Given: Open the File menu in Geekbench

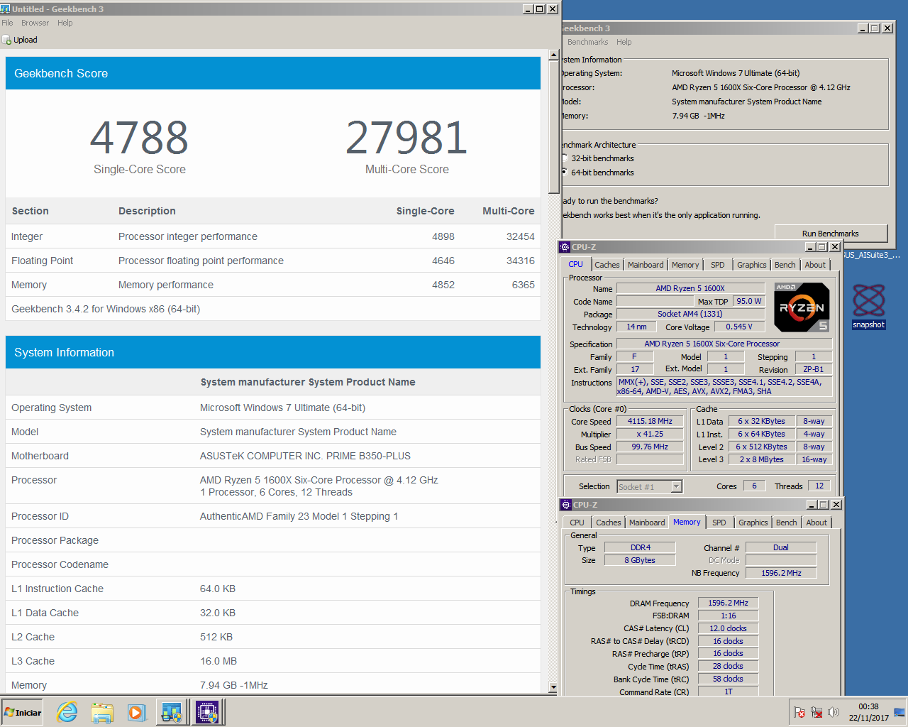Looking at the screenshot, I should click(x=7, y=23).
